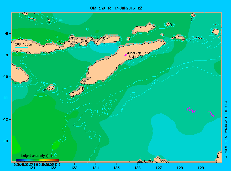Click the 'height anomaly (m)' colorbar label
The image size is (231, 171).
(37, 156)
